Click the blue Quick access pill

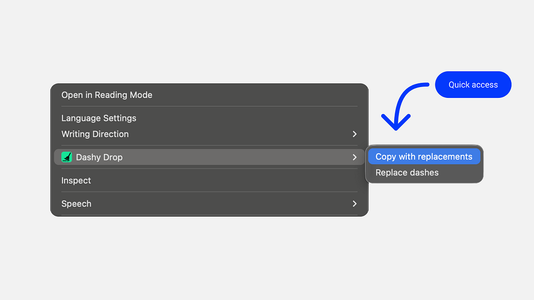click(x=473, y=84)
